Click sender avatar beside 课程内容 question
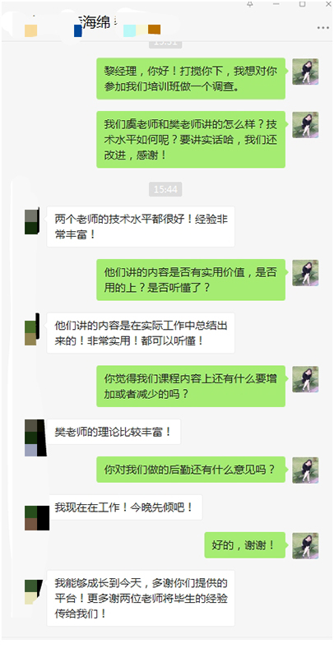Screen dimensions: 334x653 (x=305, y=379)
